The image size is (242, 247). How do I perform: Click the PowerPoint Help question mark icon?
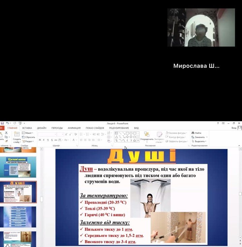pos(218,123)
